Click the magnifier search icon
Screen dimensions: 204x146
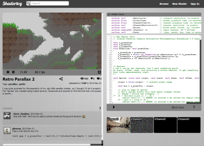[x=28, y=3]
